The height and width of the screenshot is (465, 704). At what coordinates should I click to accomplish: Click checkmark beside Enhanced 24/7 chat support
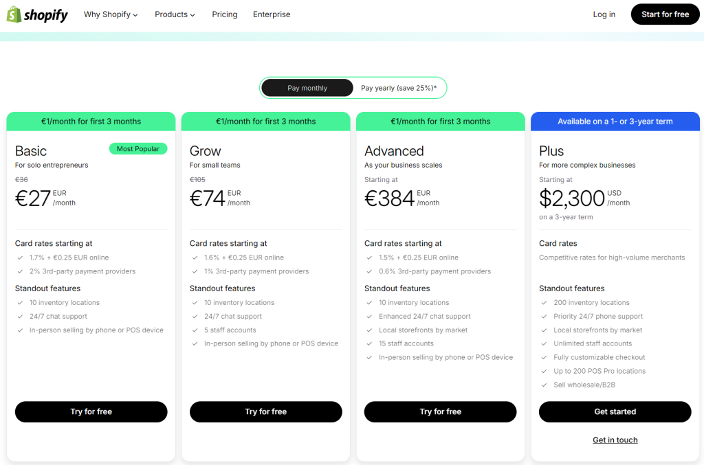[368, 317]
